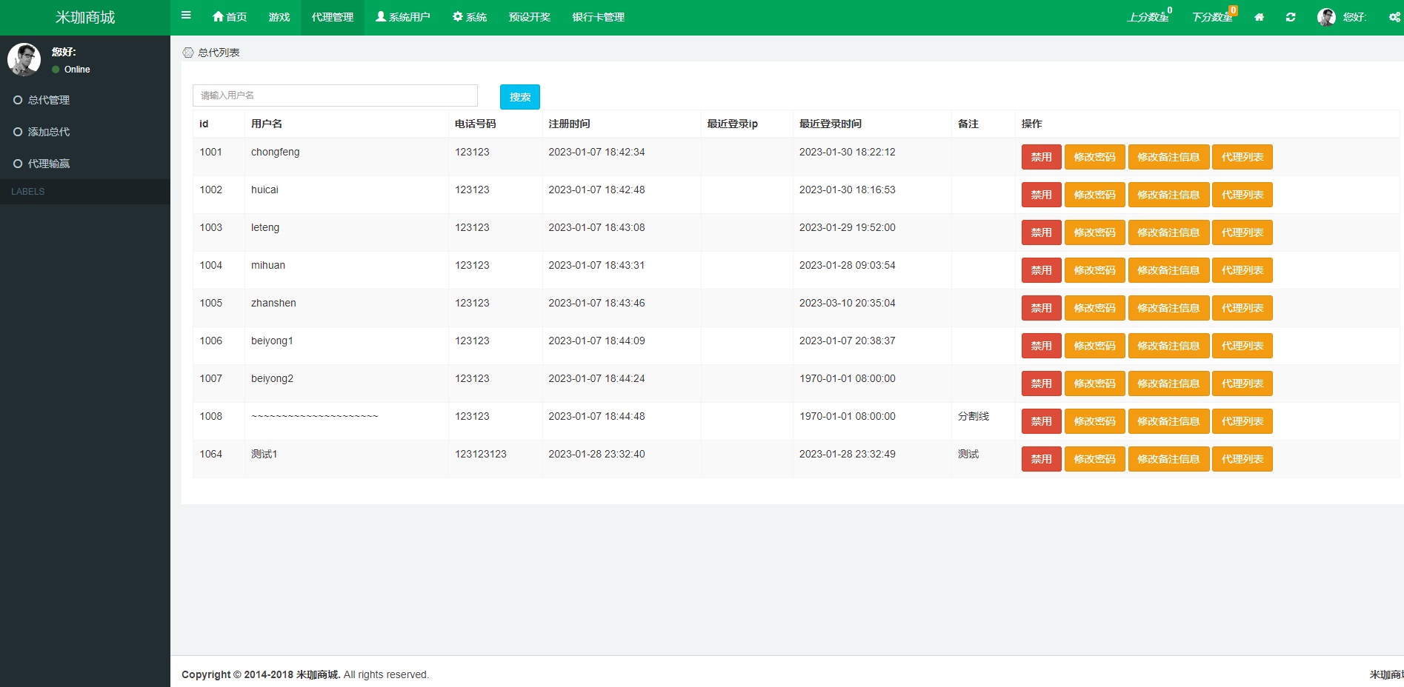
Task: Click the username search input field
Action: tap(335, 95)
